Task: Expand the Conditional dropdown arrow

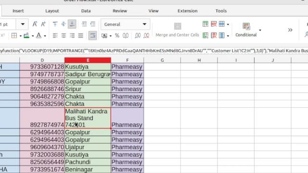Action: coord(260,30)
